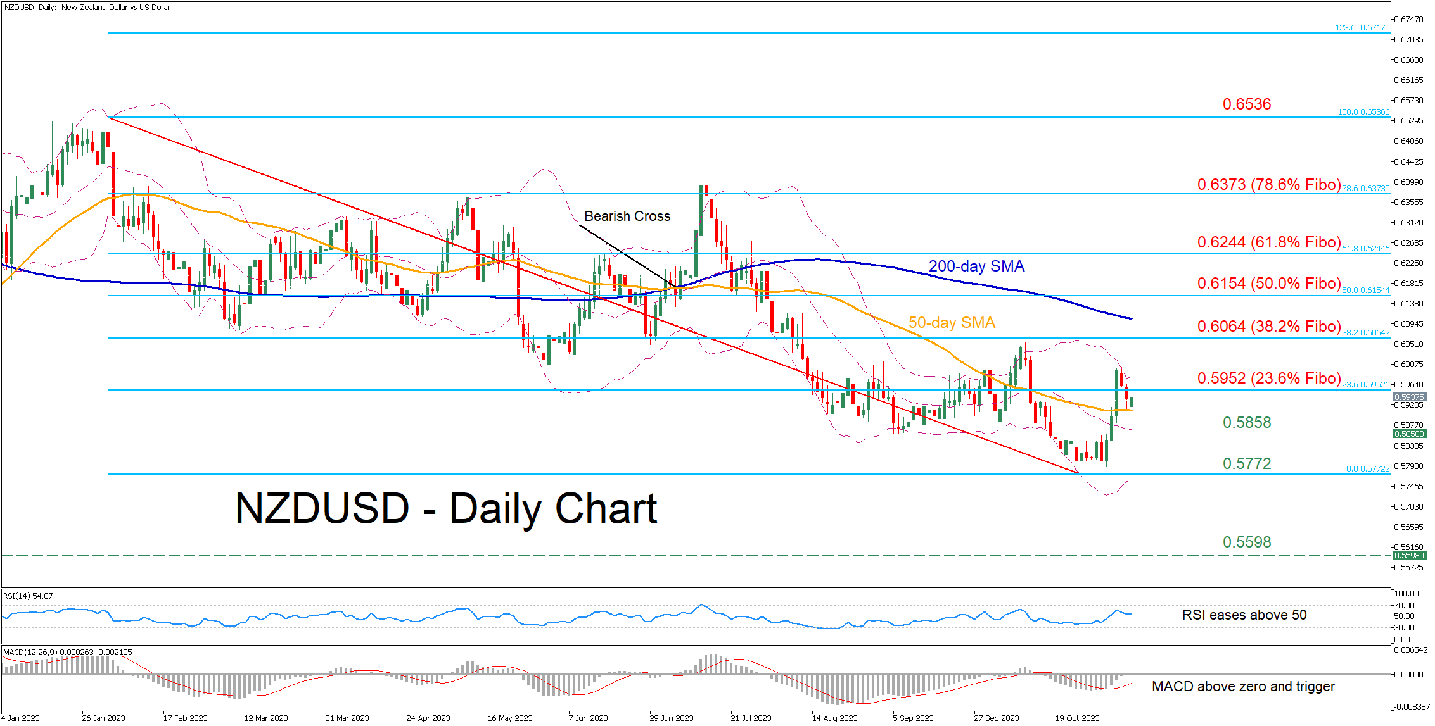
Task: Select the 0.6373 (78.6% Fibo) label
Action: click(1268, 185)
